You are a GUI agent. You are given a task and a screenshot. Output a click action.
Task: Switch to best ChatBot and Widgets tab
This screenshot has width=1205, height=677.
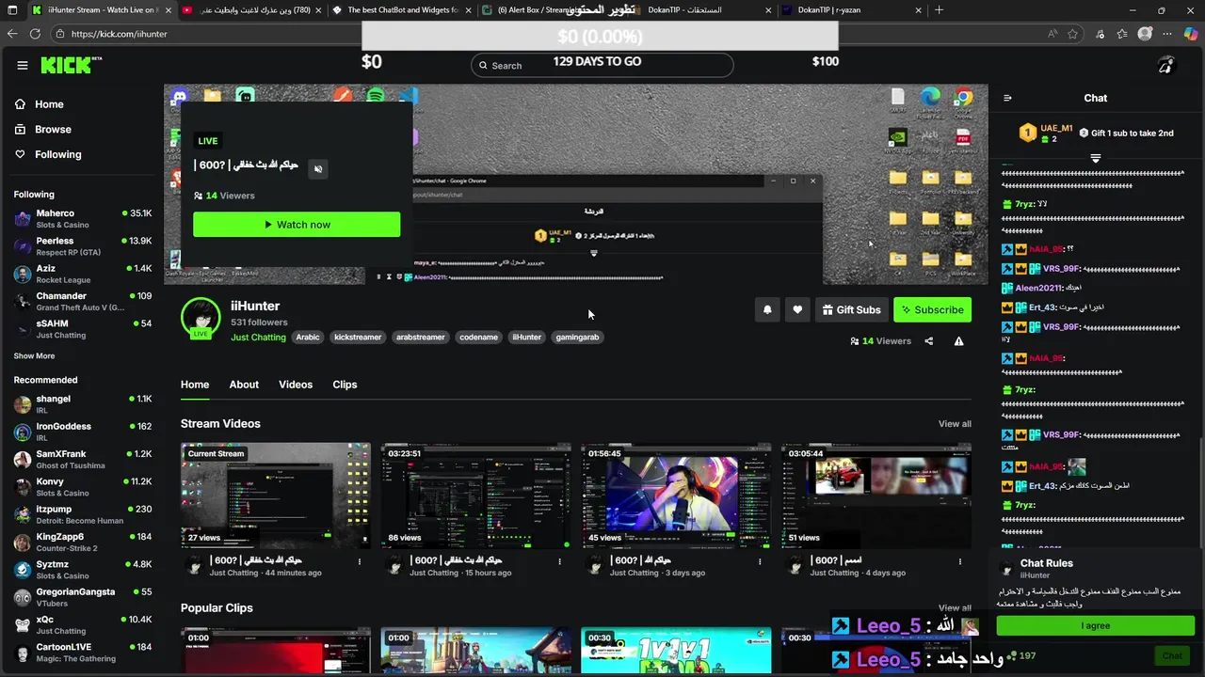[400, 10]
